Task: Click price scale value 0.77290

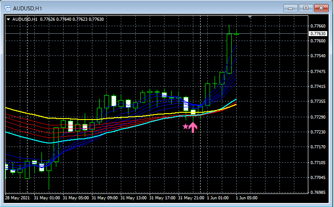Action: click(318, 117)
